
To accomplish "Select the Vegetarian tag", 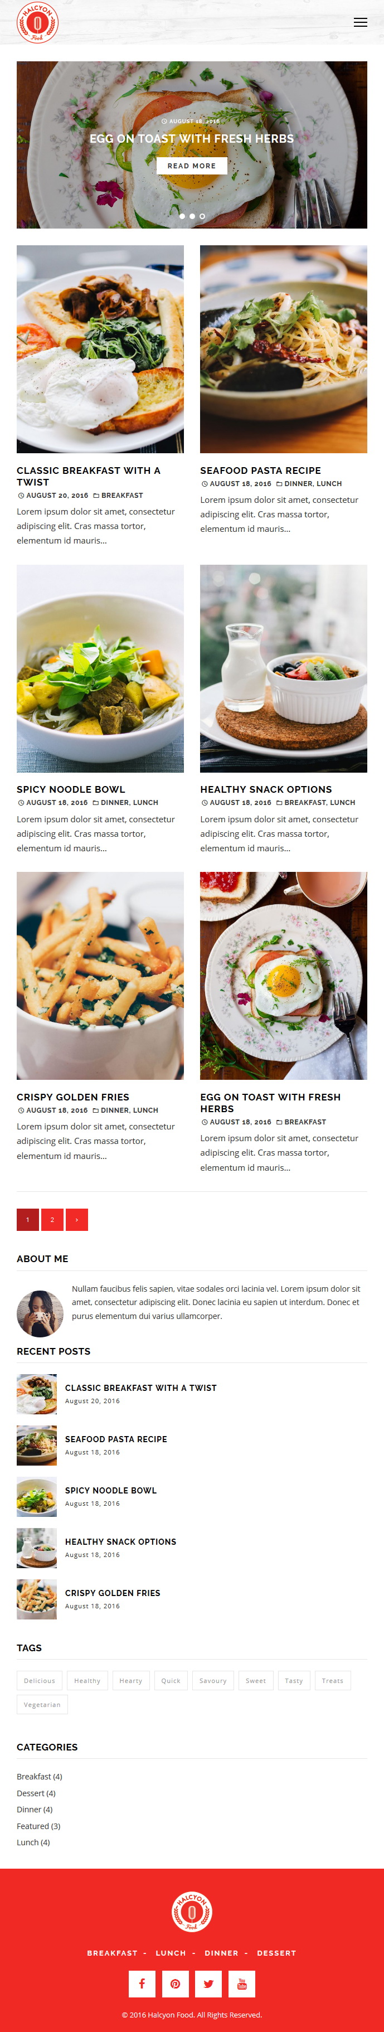I will point(42,1705).
